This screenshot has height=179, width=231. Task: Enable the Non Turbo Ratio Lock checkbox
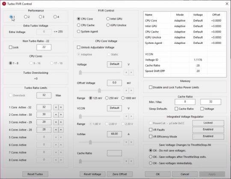pos(10,47)
